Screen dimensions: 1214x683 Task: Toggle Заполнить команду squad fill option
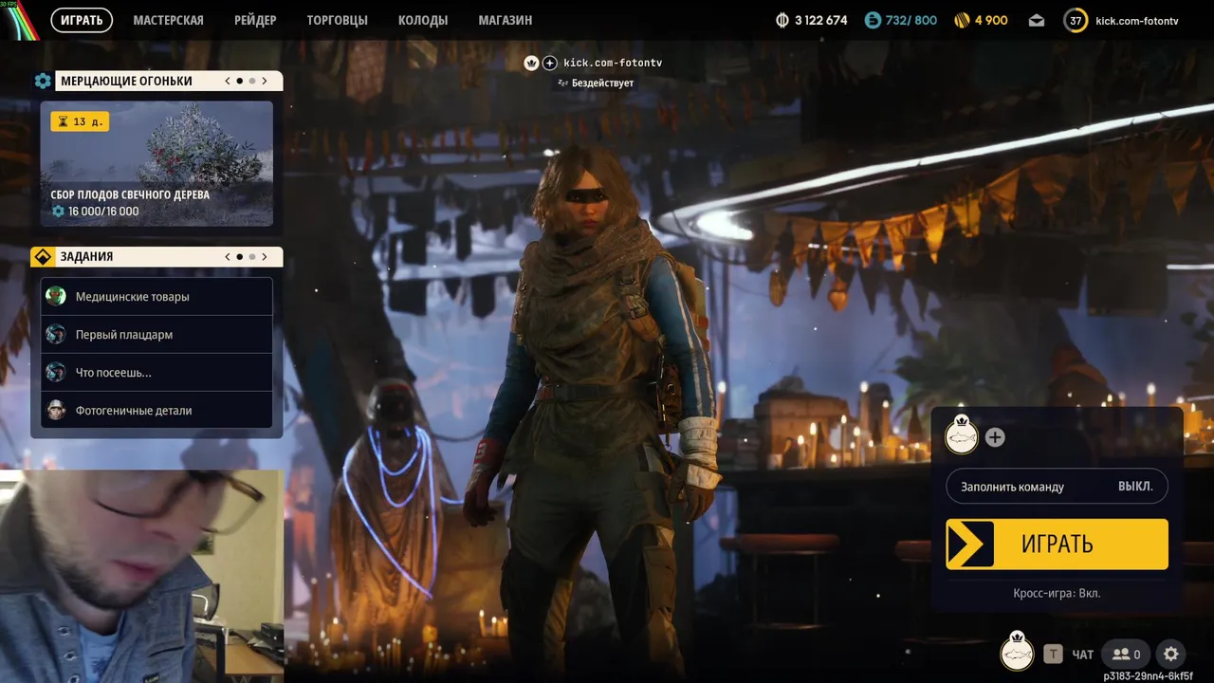pyautogui.click(x=1057, y=487)
